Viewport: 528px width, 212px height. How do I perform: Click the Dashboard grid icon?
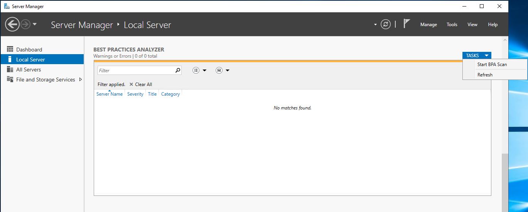(x=10, y=49)
